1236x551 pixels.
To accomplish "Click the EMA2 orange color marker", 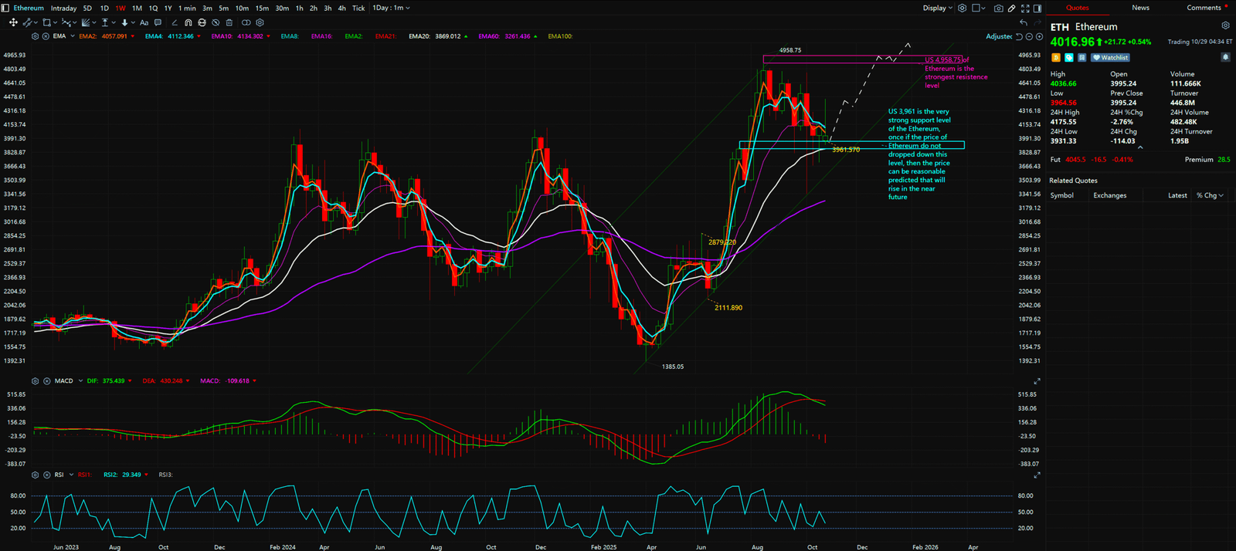I will point(132,36).
